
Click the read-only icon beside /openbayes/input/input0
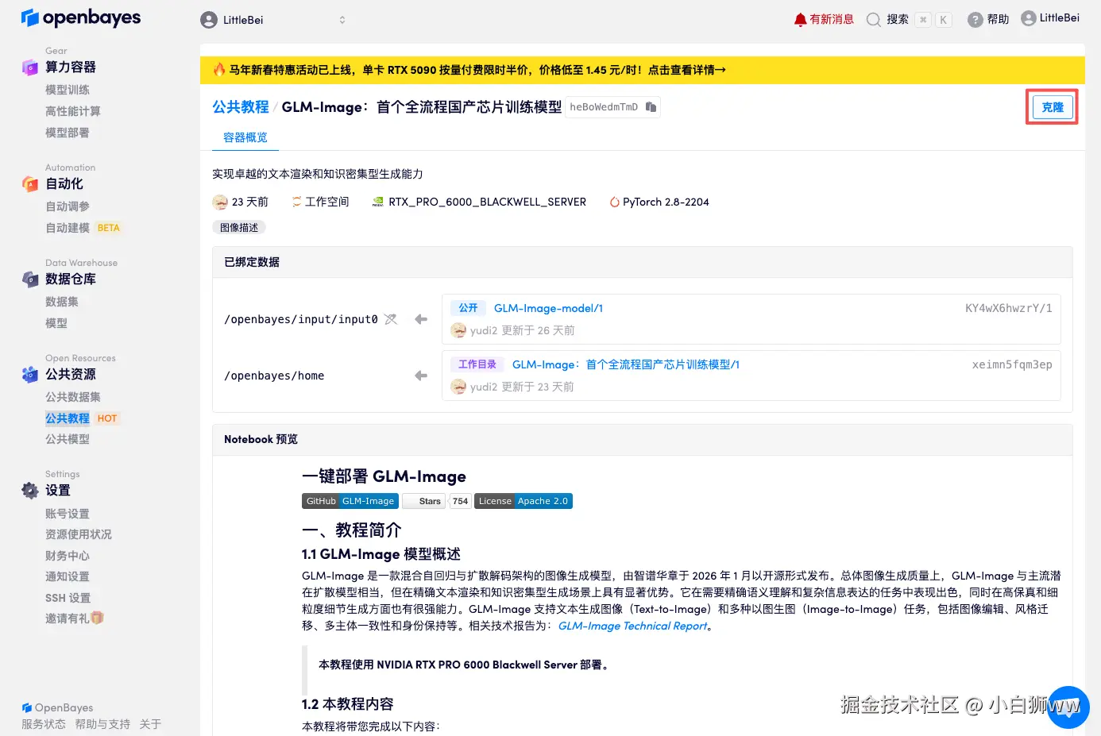391,319
